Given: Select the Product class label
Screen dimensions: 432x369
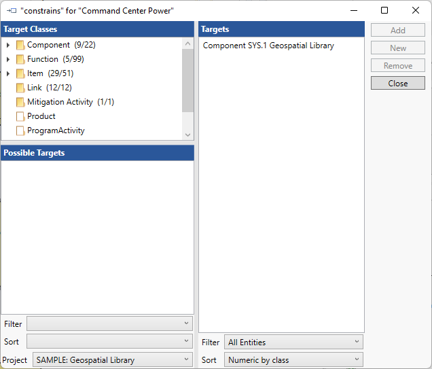Looking at the screenshot, I should point(41,116).
